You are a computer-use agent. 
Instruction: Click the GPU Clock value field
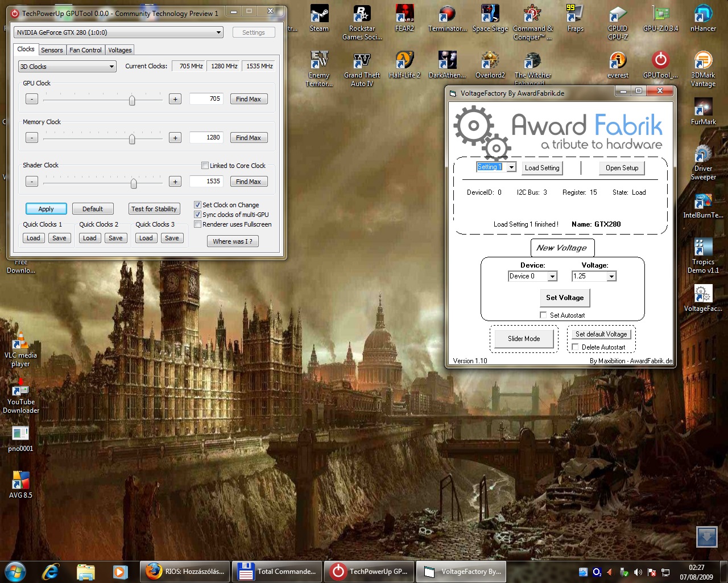click(x=206, y=99)
